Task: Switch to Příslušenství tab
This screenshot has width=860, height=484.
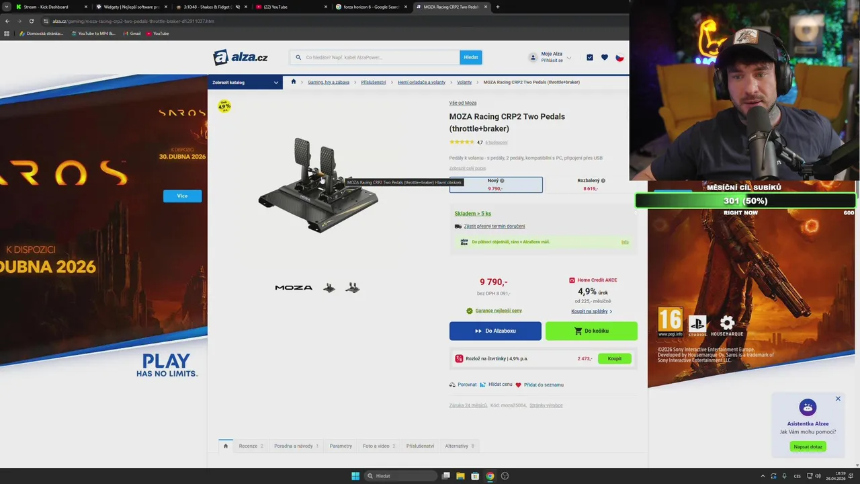Action: 420,446
